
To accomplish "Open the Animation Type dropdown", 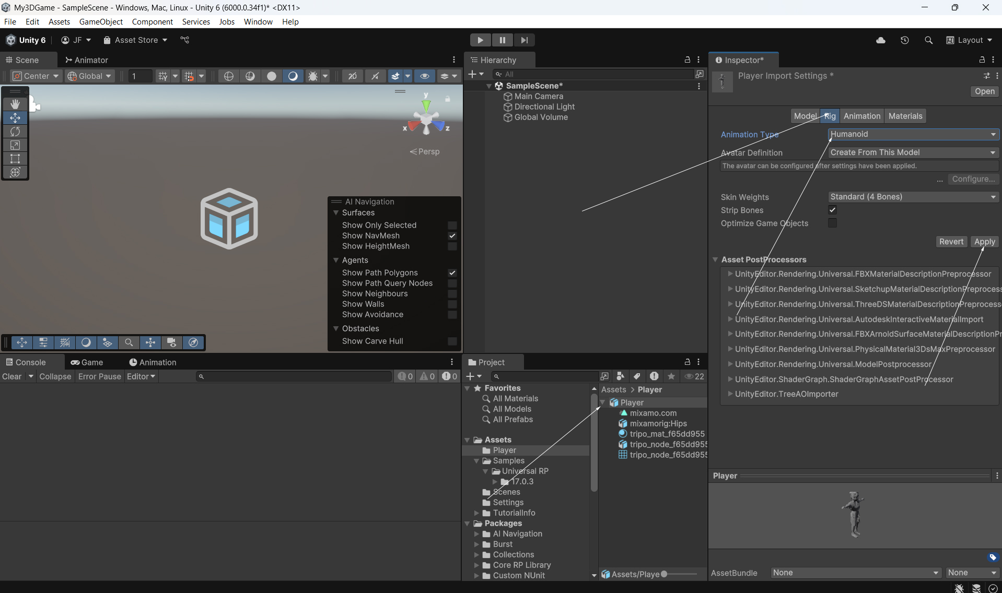I will tap(913, 134).
